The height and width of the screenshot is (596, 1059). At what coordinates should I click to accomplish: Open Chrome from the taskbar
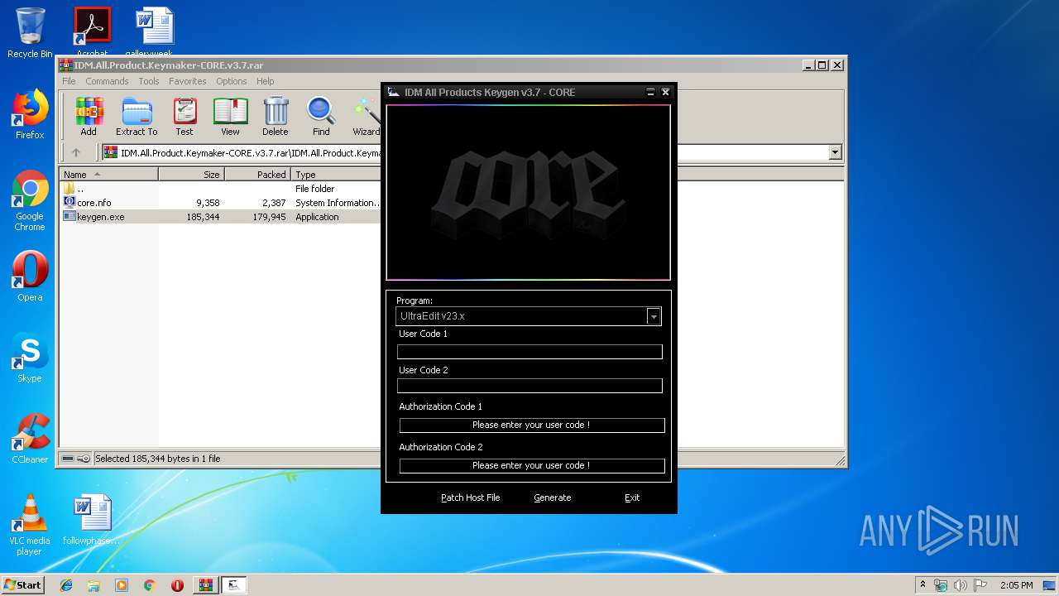point(149,585)
